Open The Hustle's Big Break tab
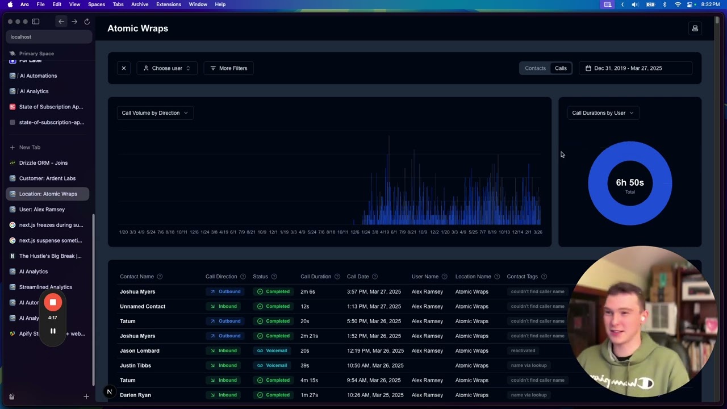The width and height of the screenshot is (727, 409). tap(48, 256)
